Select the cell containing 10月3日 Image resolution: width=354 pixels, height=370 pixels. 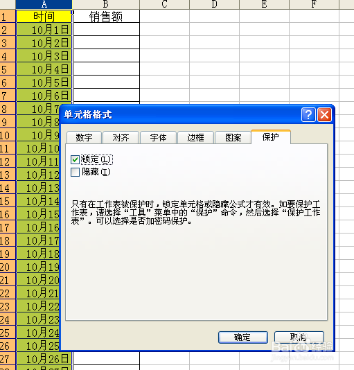point(44,56)
